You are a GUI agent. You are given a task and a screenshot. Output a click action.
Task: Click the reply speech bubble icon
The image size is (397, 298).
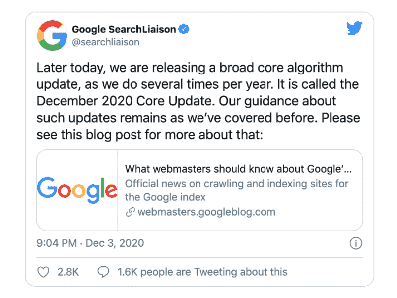[103, 272]
